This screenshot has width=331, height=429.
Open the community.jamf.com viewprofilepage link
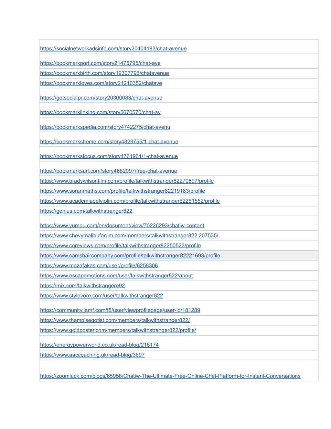[120, 310]
